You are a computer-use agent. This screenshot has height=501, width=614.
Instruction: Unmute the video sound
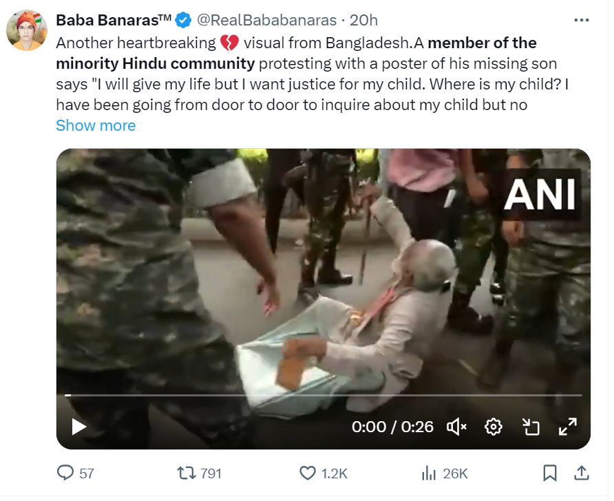[x=456, y=427]
